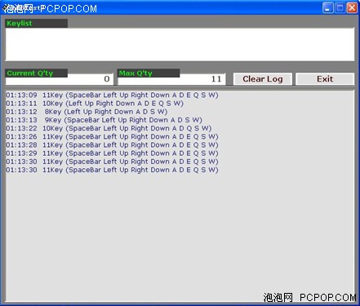Screen dimensions: 360x306
Task: Select the 10Key log entry at 01:13:22
Action: pos(109,128)
